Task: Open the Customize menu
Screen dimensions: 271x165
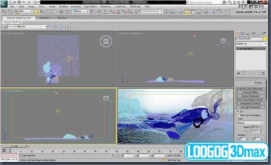Action: coord(120,7)
